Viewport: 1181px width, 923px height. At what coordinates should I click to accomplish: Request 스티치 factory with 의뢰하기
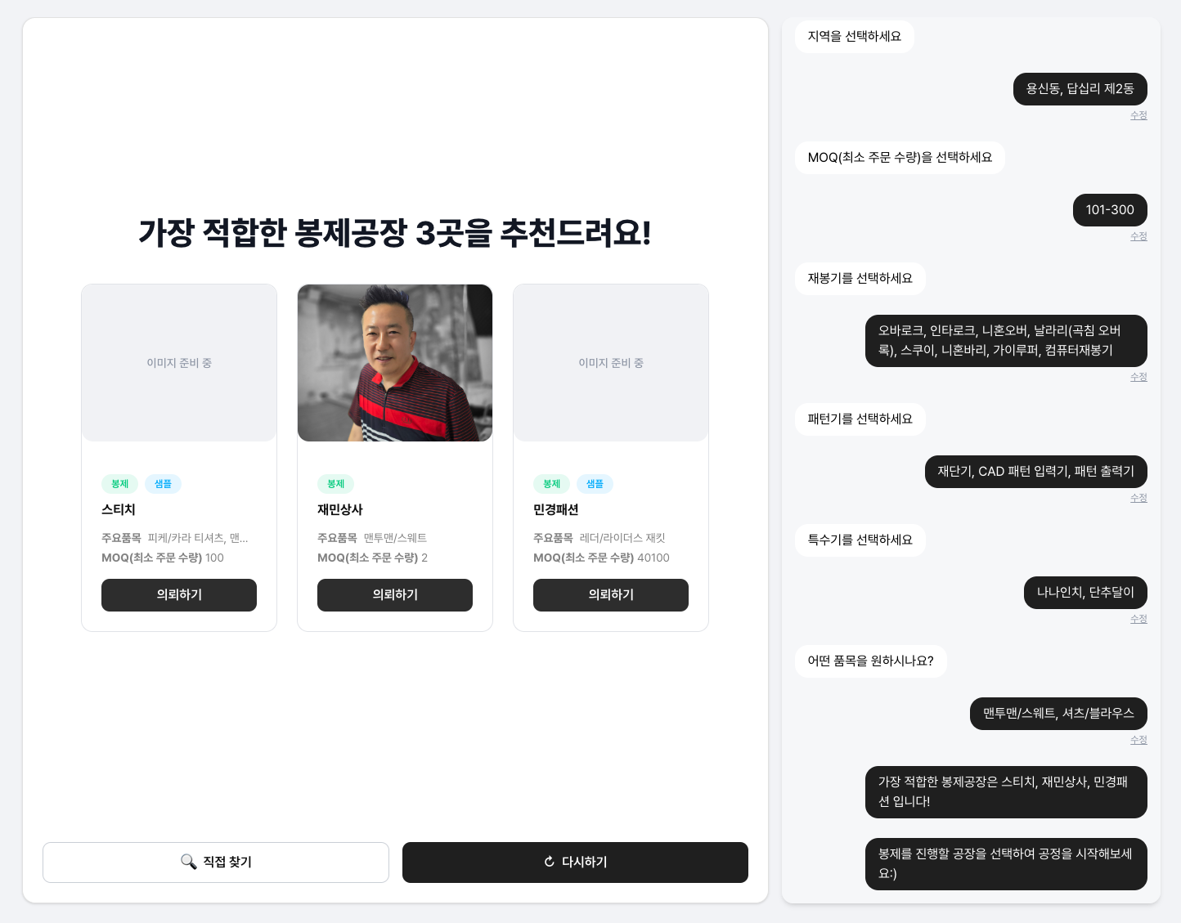[x=179, y=595]
